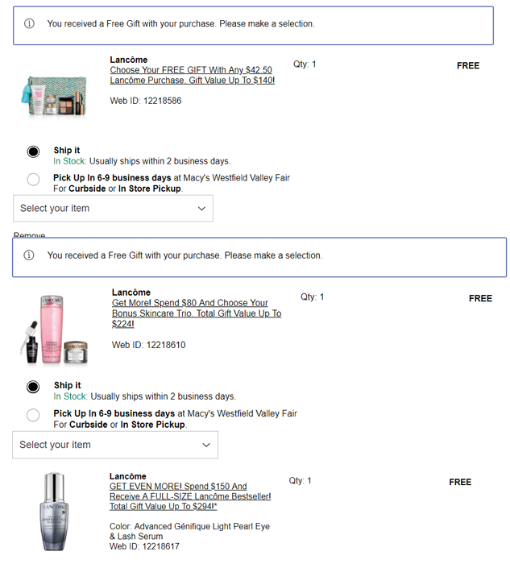Select Ship it for the $42.50 free gift

[33, 151]
